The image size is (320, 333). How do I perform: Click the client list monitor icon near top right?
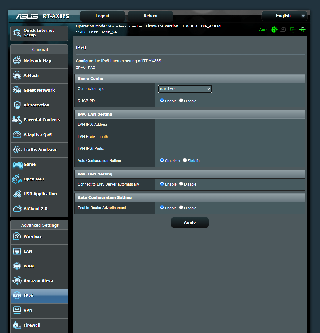[293, 30]
